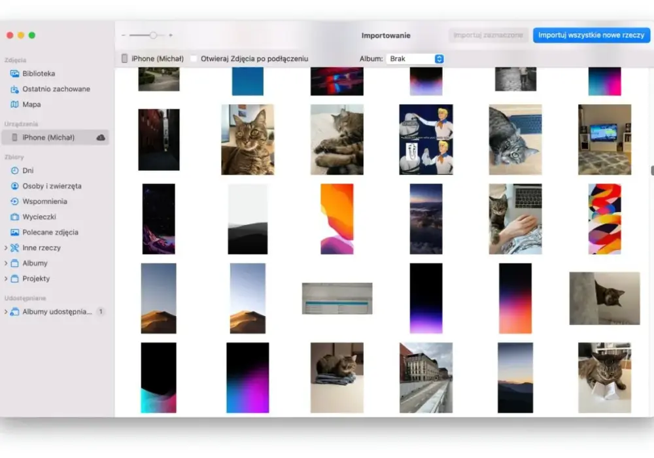
Task: Open Osoby i zwierzęta icon
Action: point(14,186)
